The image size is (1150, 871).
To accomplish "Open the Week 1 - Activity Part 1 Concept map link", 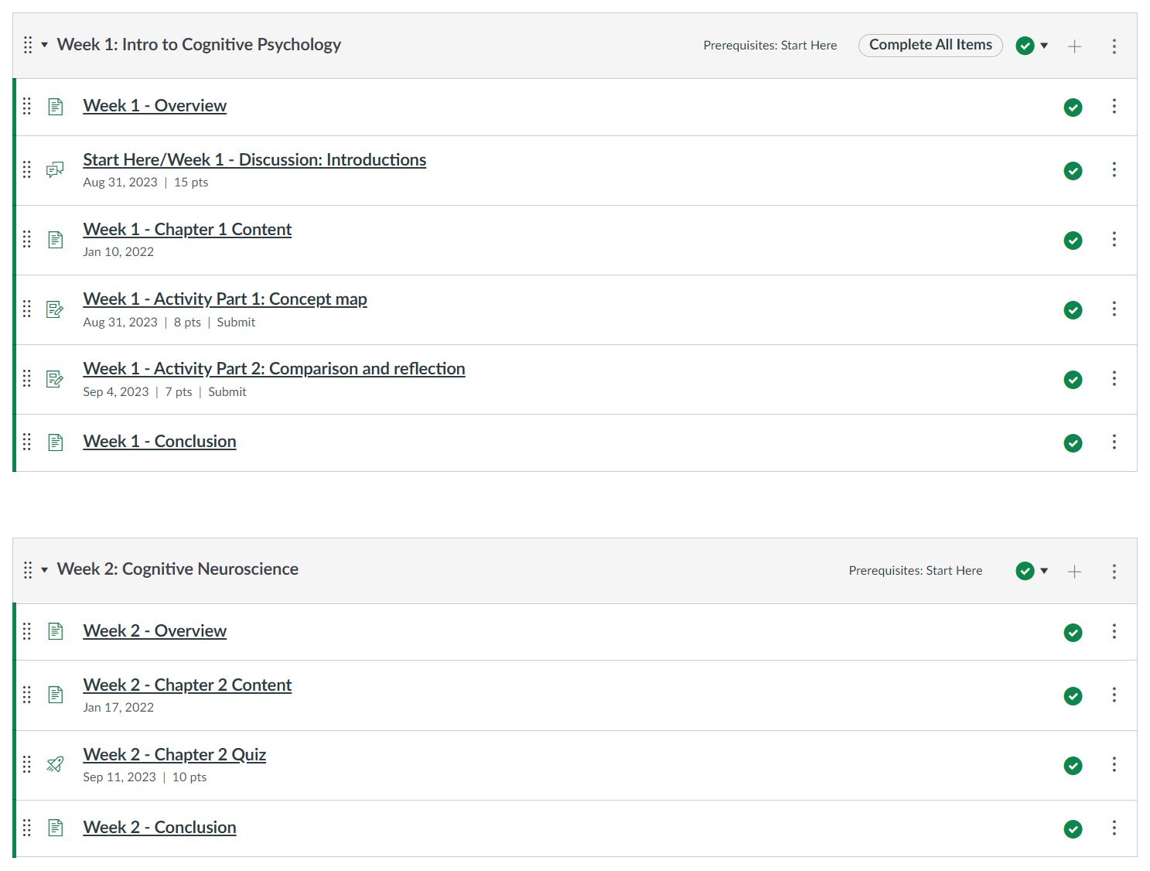I will [x=224, y=299].
